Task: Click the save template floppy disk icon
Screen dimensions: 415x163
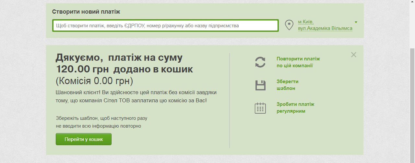Action: tap(260, 85)
